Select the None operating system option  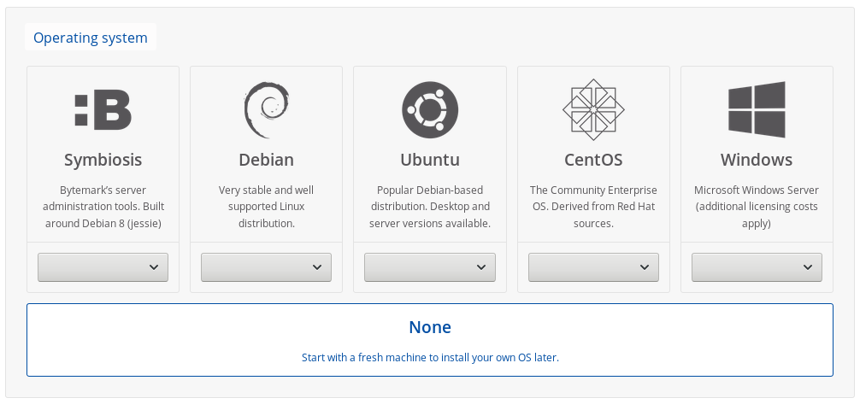[x=430, y=340]
